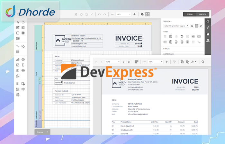Click zoom in plus button in preview

coord(166,62)
